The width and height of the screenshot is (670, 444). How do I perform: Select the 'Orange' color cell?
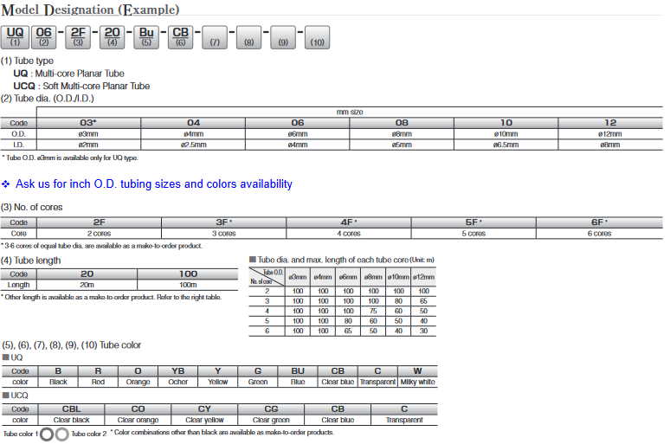pos(138,382)
